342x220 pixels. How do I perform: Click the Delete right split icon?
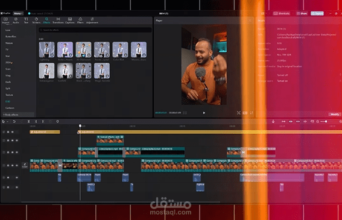coord(43,121)
